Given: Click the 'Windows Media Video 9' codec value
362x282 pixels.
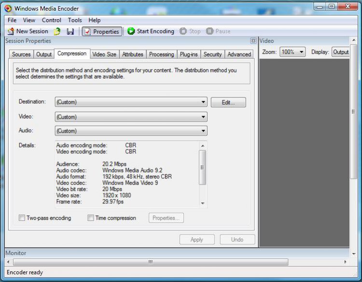Looking at the screenshot, I should point(130,183).
